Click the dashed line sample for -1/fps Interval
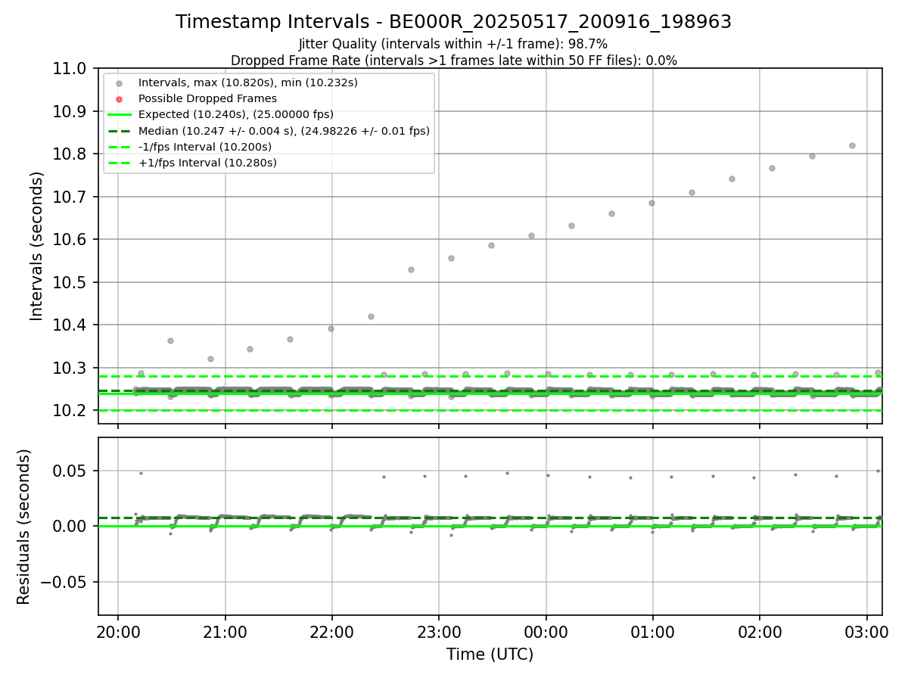This screenshot has height=681, width=908. 120,147
